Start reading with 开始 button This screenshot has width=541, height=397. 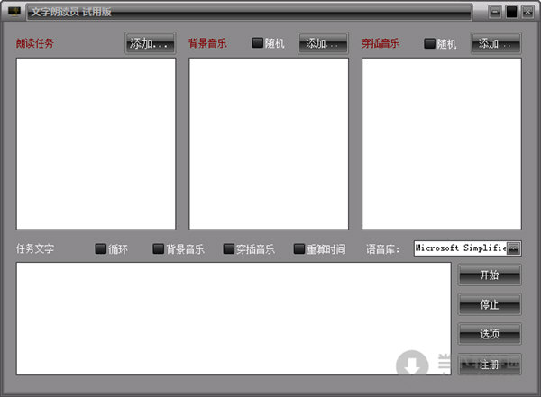[x=490, y=275]
